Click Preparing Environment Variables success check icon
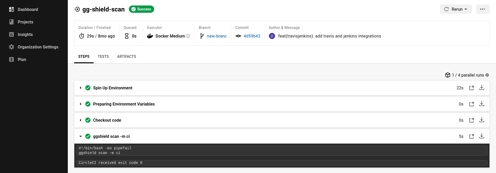This screenshot has width=496, height=173. pos(88,104)
